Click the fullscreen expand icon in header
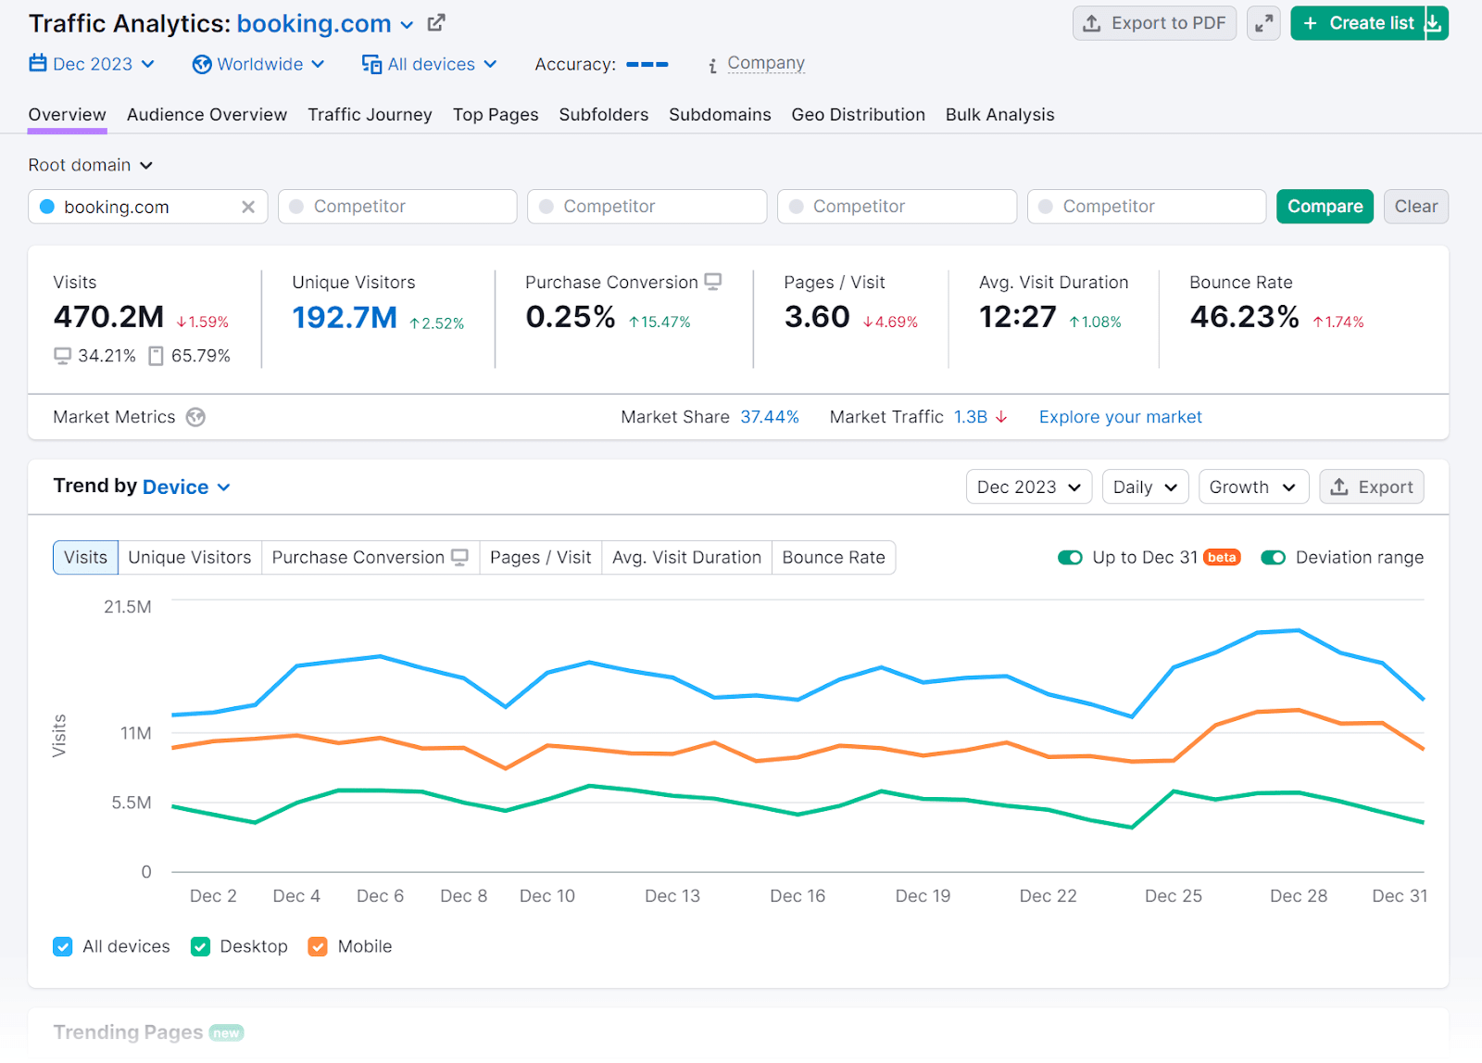The height and width of the screenshot is (1063, 1482). pos(1263,23)
